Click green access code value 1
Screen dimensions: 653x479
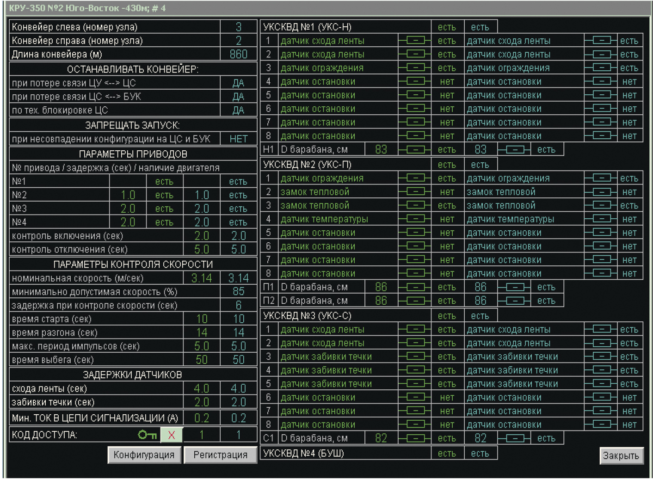(x=202, y=435)
